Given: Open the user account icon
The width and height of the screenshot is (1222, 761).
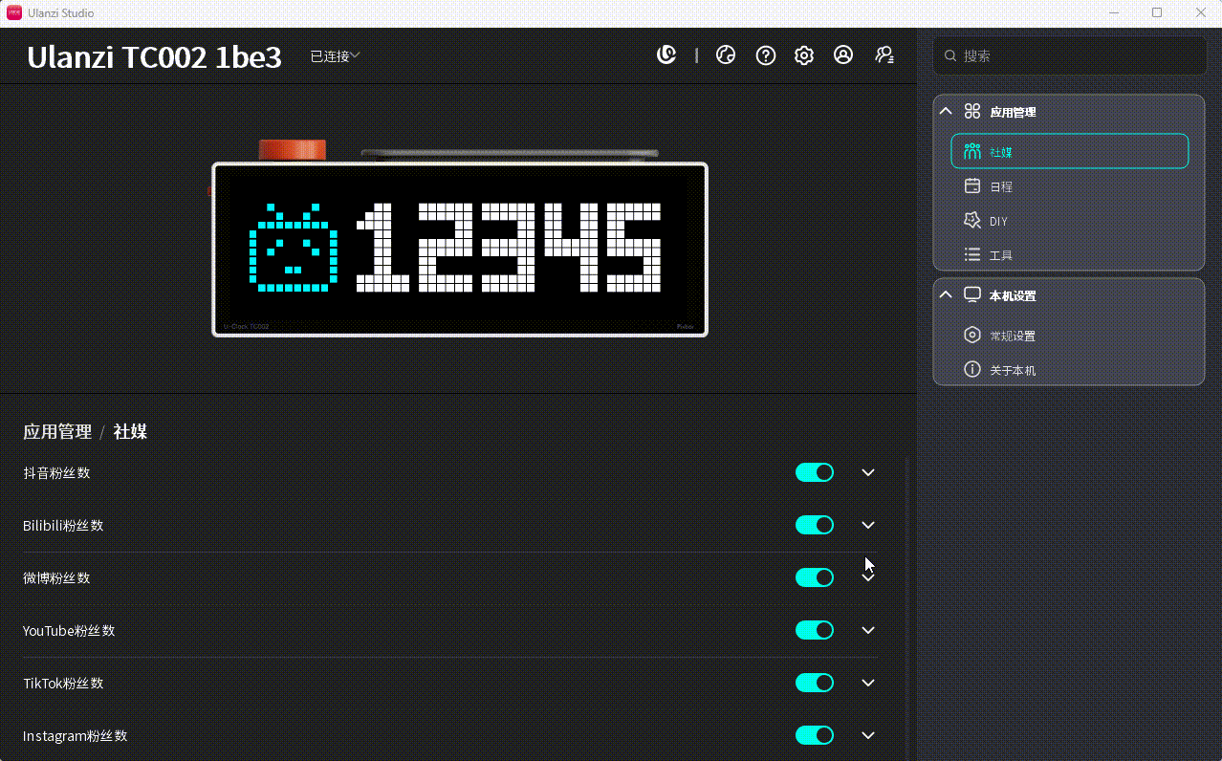Looking at the screenshot, I should pos(843,55).
